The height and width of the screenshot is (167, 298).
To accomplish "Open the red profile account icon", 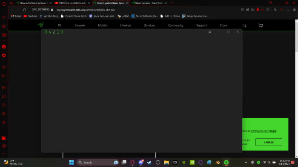I will [281, 10].
